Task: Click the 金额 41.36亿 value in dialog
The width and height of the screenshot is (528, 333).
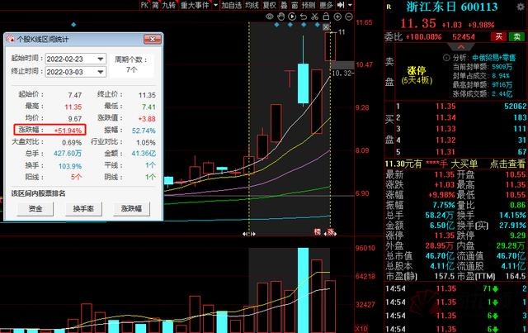Action: [x=144, y=154]
